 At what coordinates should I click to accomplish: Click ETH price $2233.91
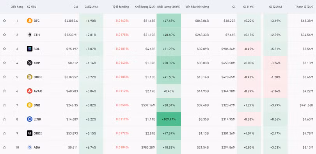(x=71, y=35)
